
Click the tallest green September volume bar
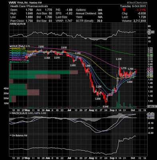pos(119,100)
